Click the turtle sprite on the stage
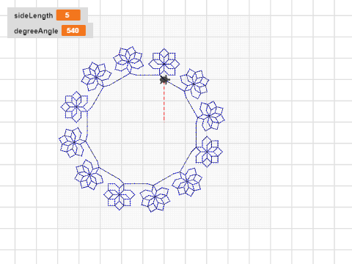 point(165,80)
